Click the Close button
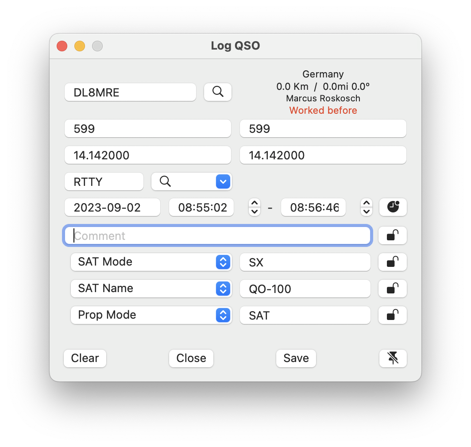 click(191, 358)
